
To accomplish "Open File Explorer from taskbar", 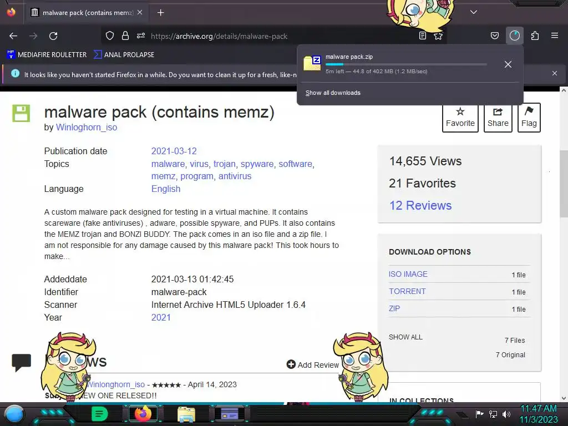I will pos(186,414).
